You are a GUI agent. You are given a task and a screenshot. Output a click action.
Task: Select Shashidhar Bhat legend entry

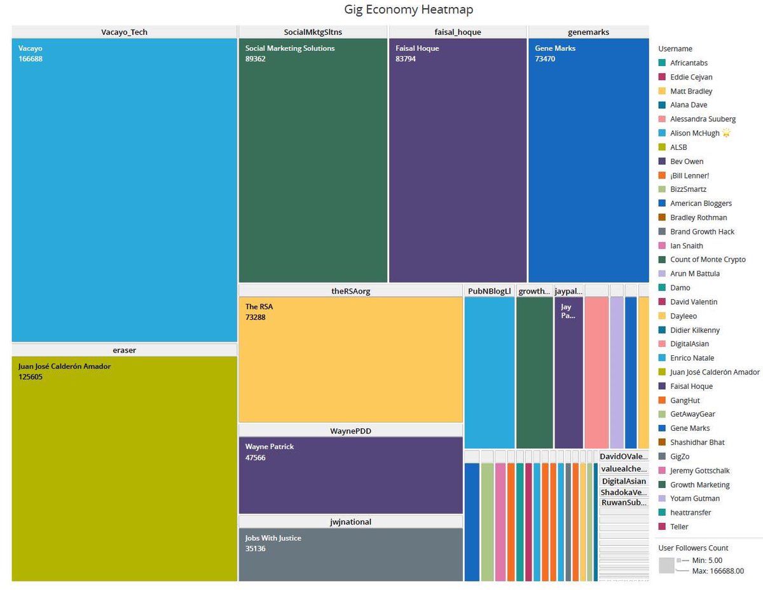[692, 442]
